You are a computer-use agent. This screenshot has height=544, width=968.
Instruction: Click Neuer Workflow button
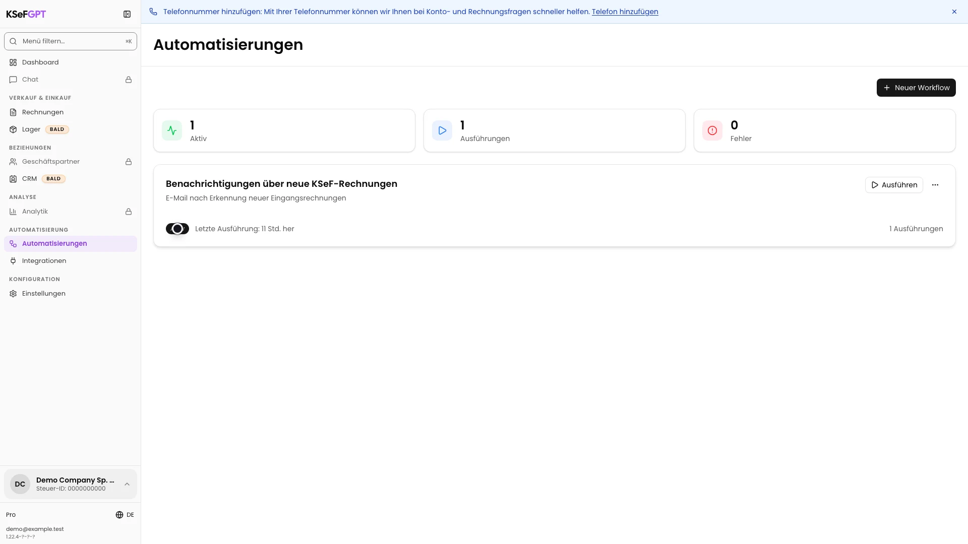(x=916, y=88)
